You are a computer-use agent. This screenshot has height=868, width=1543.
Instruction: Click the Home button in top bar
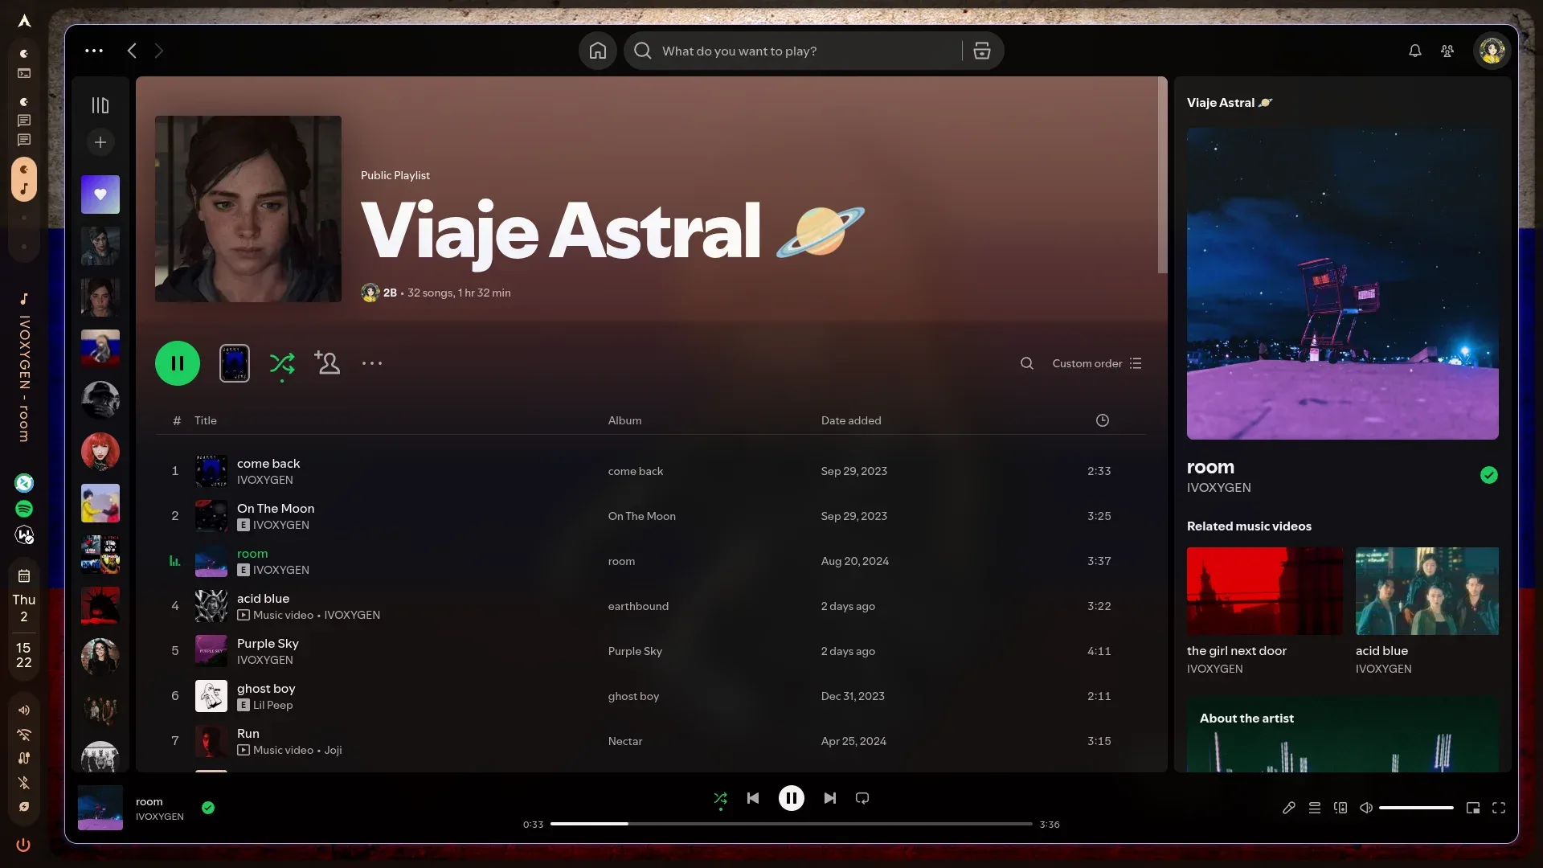597,51
